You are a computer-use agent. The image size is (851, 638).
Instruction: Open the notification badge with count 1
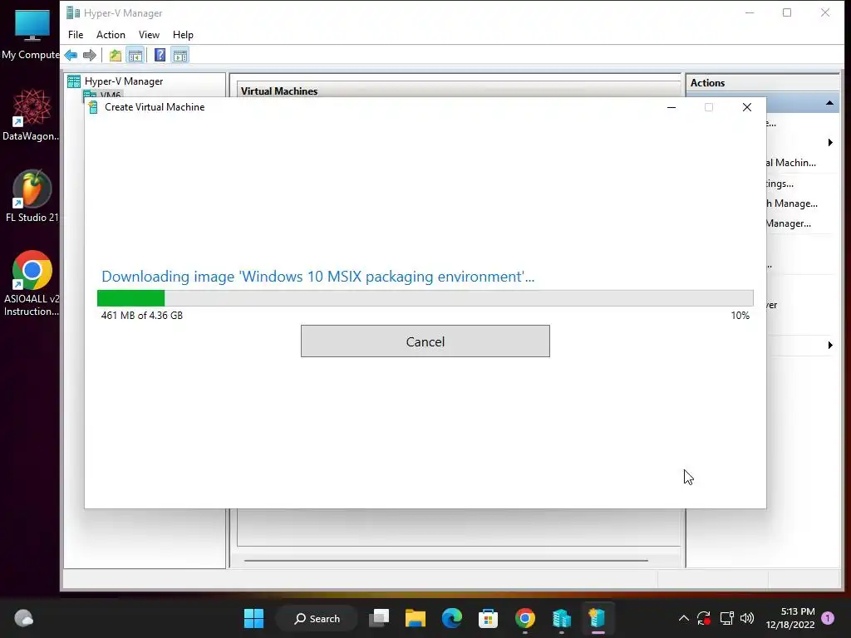click(x=828, y=618)
